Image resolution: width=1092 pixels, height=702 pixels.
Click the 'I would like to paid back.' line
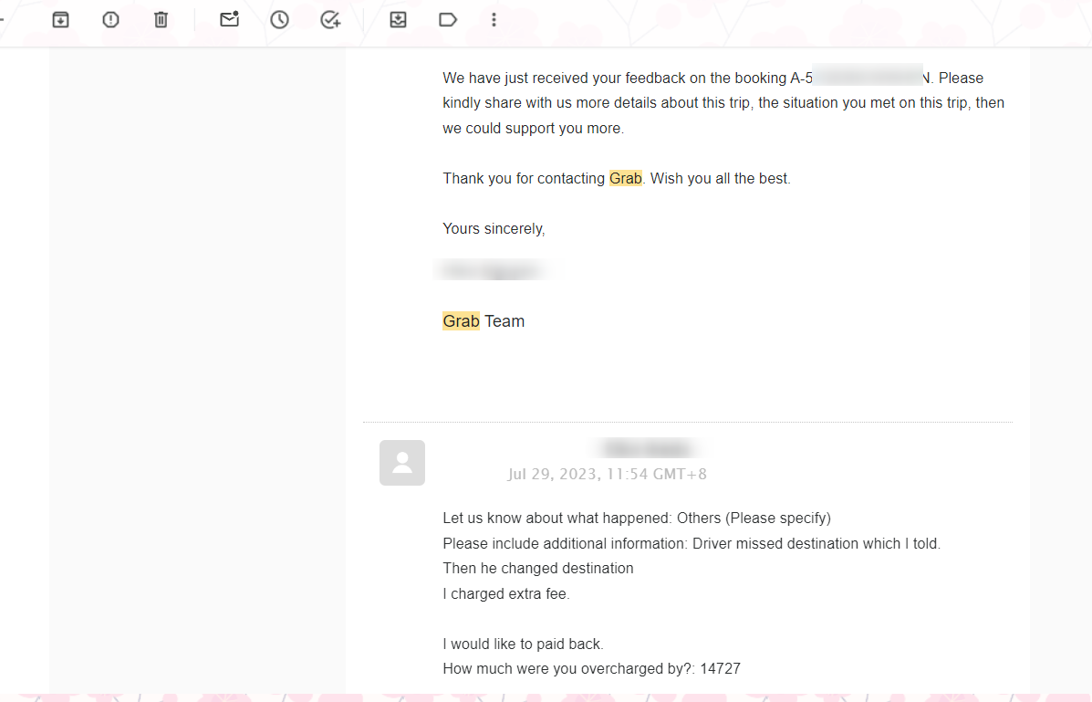pos(523,644)
